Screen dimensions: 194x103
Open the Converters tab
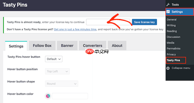92,45
